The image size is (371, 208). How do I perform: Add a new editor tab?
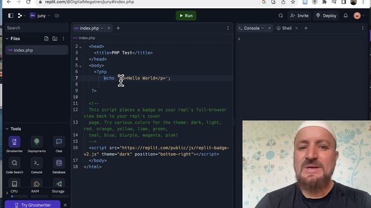(x=118, y=28)
